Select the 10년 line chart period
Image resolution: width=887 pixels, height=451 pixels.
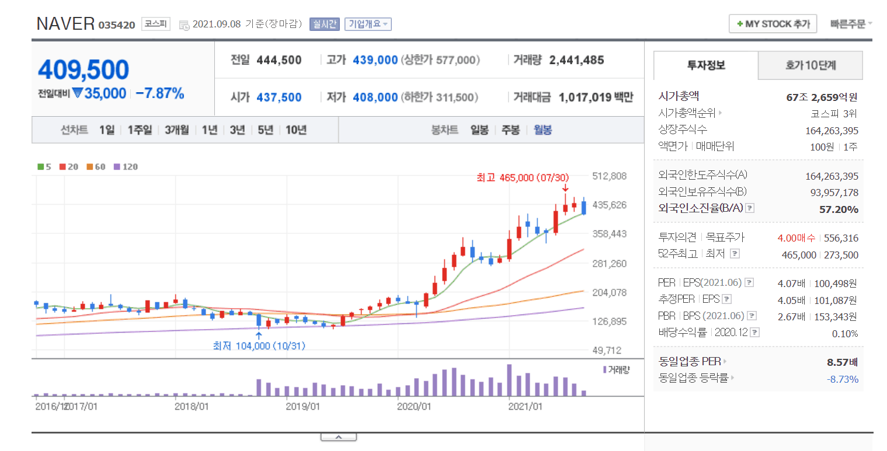tap(296, 130)
